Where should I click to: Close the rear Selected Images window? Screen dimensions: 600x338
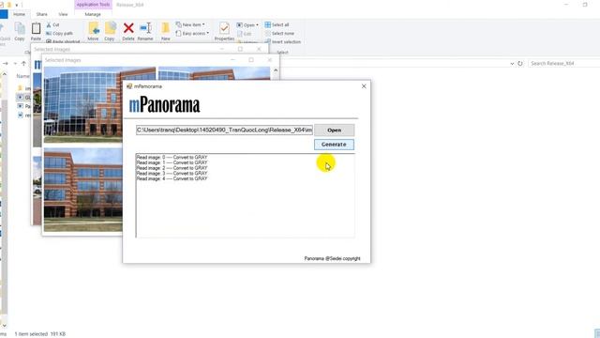(x=259, y=49)
